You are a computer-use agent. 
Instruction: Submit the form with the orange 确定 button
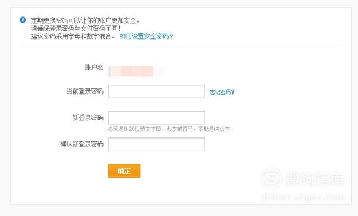(124, 171)
